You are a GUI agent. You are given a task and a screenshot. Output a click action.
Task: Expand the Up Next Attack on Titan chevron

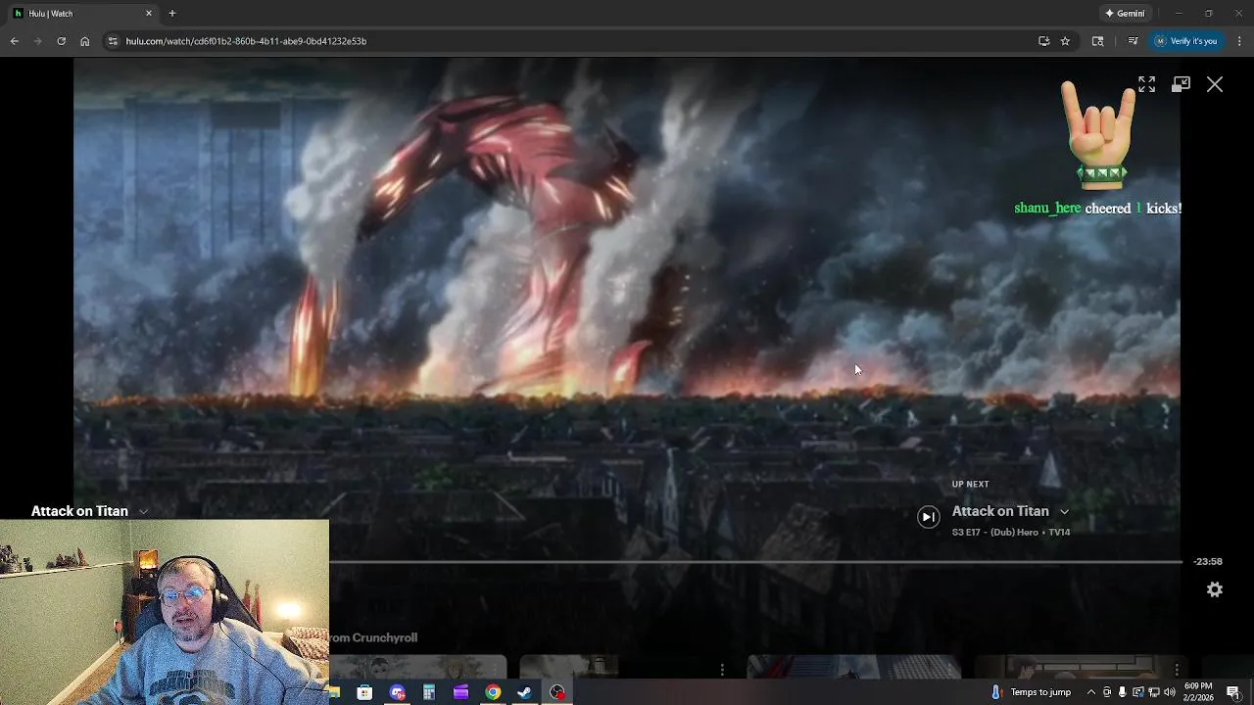click(x=1064, y=511)
